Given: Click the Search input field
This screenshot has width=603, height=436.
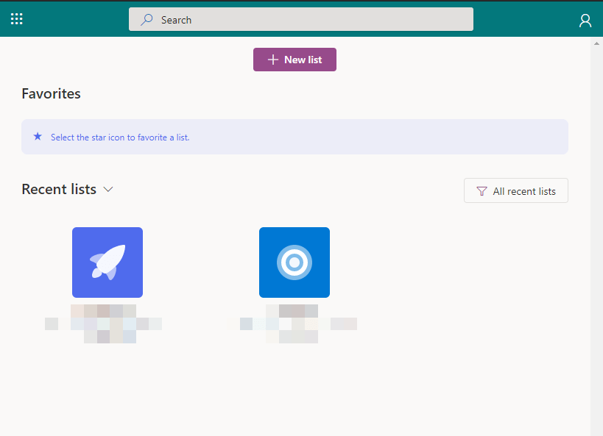Looking at the screenshot, I should 309,20.
